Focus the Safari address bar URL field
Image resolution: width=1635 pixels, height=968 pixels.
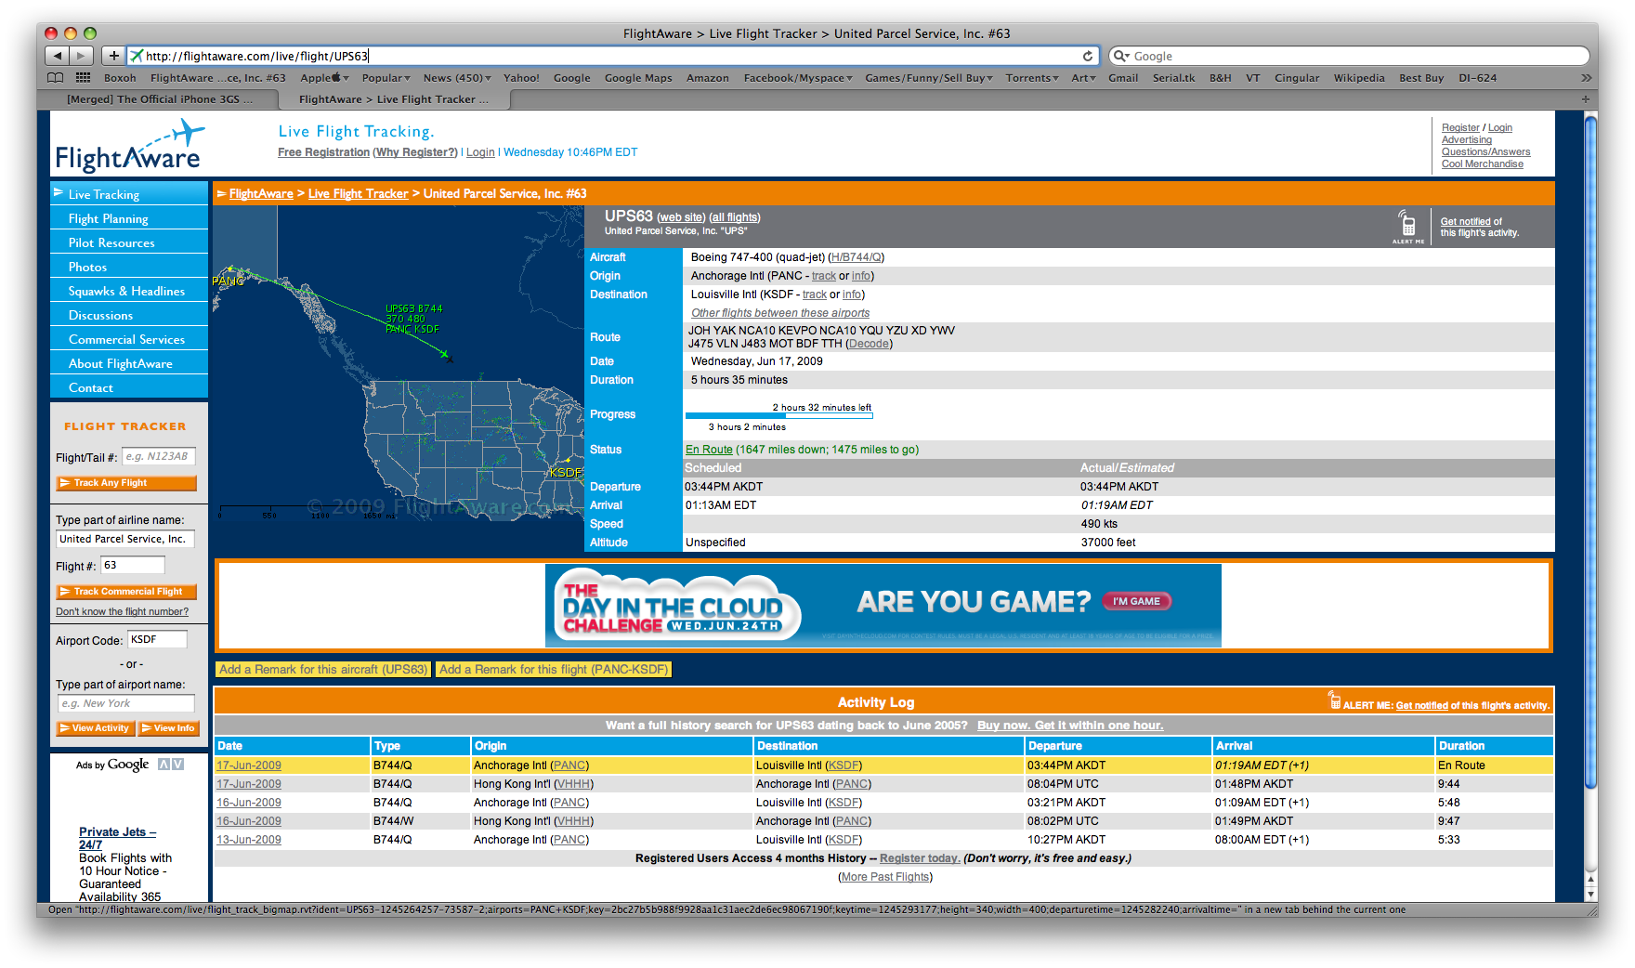[x=613, y=56]
